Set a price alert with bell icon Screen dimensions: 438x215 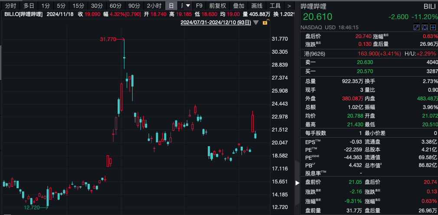coord(425,27)
